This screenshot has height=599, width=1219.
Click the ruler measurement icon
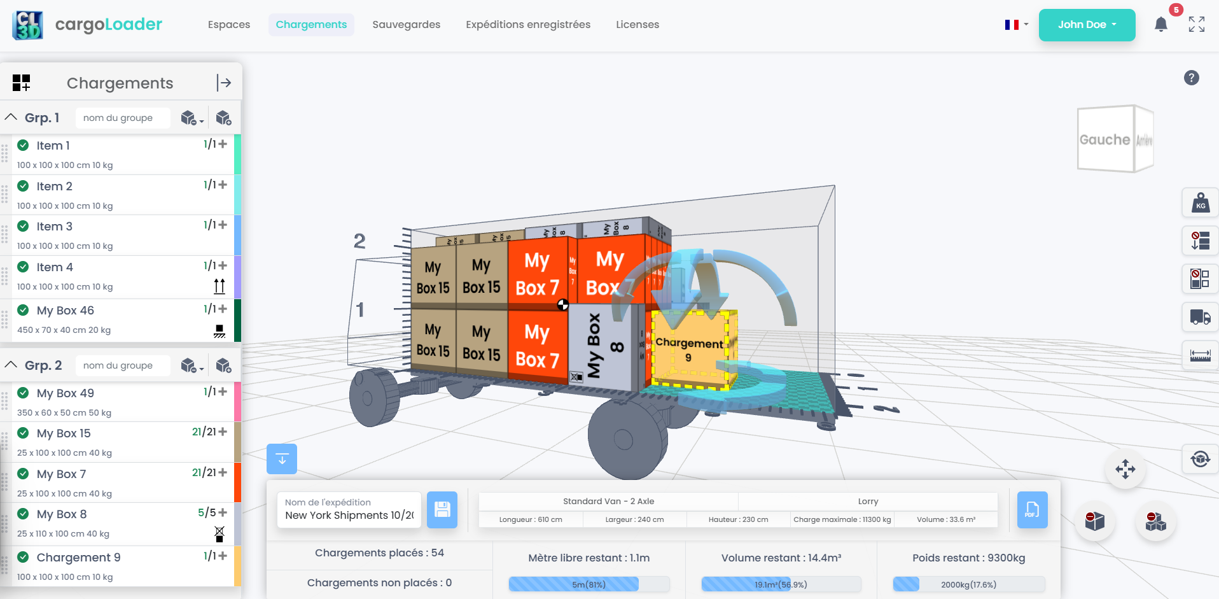pos(1200,355)
